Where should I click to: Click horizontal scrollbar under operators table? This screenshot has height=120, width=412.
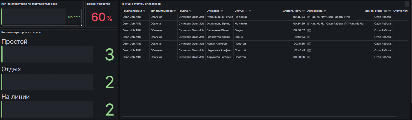pyautogui.click(x=259, y=116)
